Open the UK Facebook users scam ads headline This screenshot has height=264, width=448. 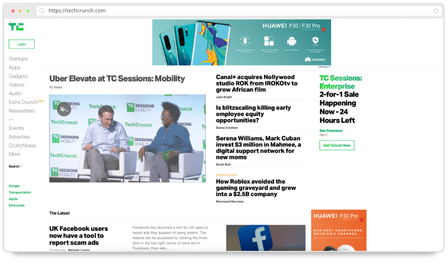78,235
